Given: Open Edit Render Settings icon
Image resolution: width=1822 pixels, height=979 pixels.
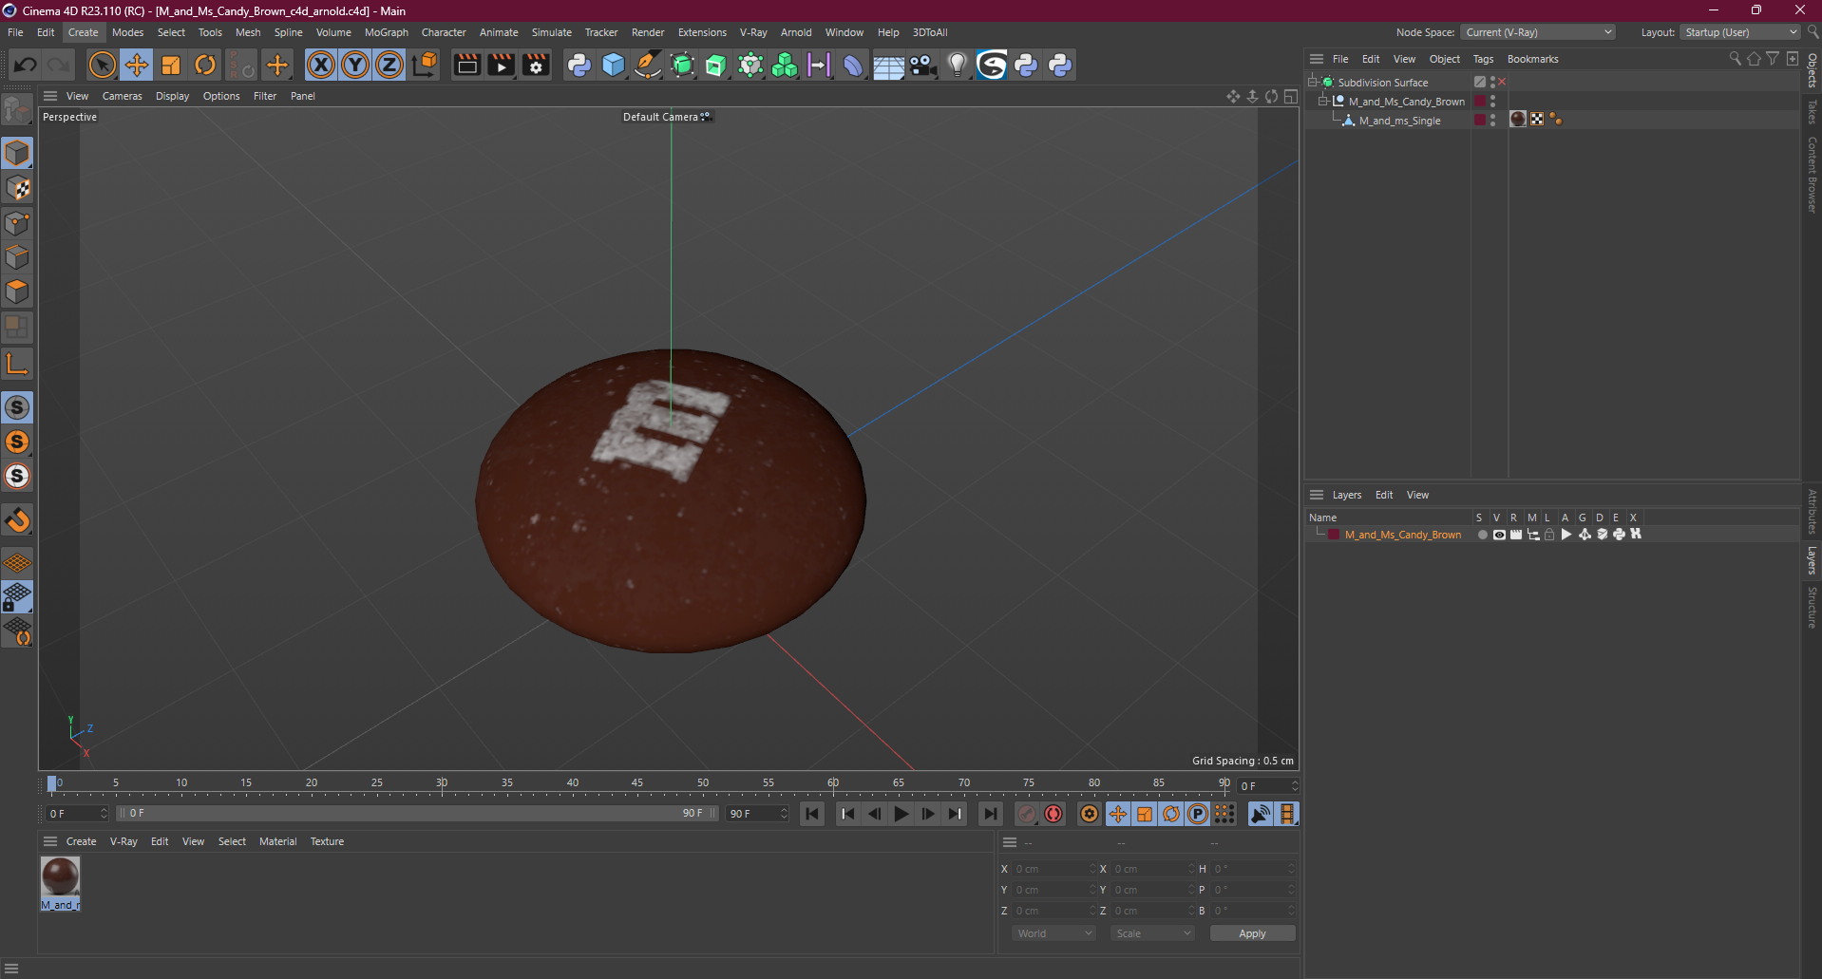Looking at the screenshot, I should coord(537,65).
